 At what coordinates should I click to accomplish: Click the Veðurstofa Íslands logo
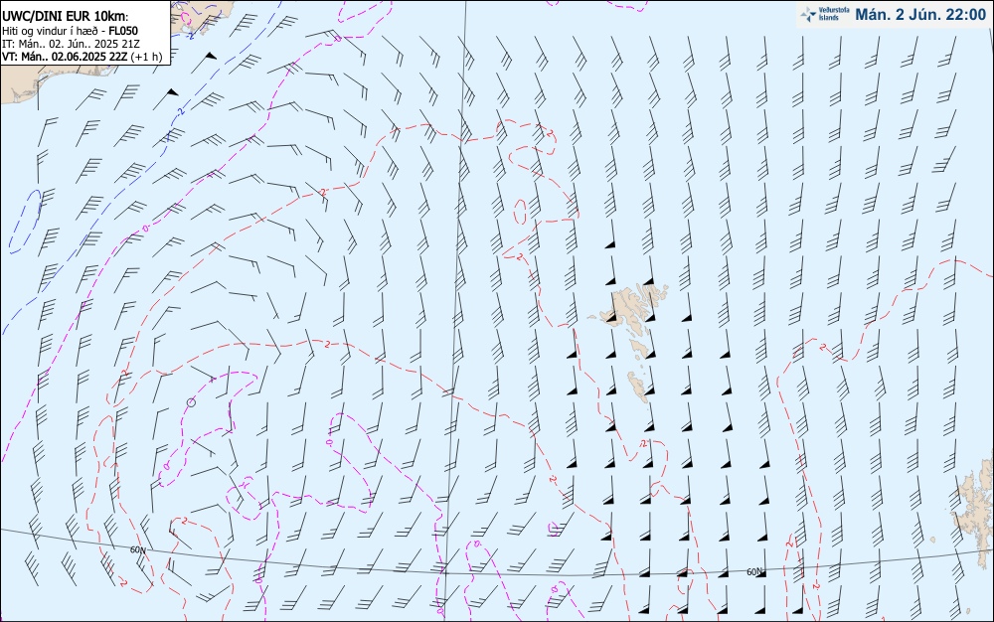(x=825, y=14)
